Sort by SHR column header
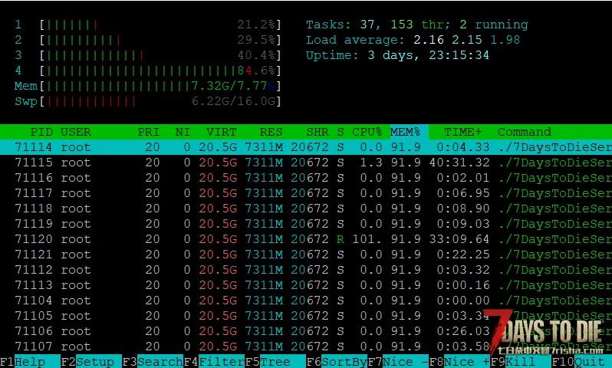The width and height of the screenshot is (612, 368). tap(318, 132)
